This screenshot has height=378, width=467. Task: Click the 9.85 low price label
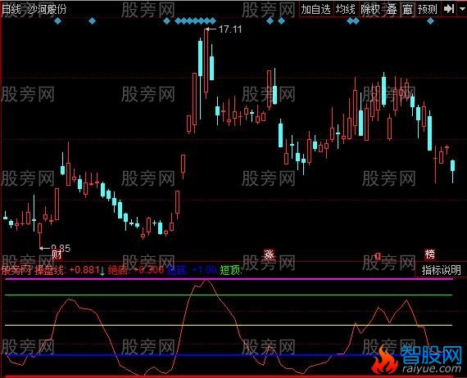click(61, 248)
